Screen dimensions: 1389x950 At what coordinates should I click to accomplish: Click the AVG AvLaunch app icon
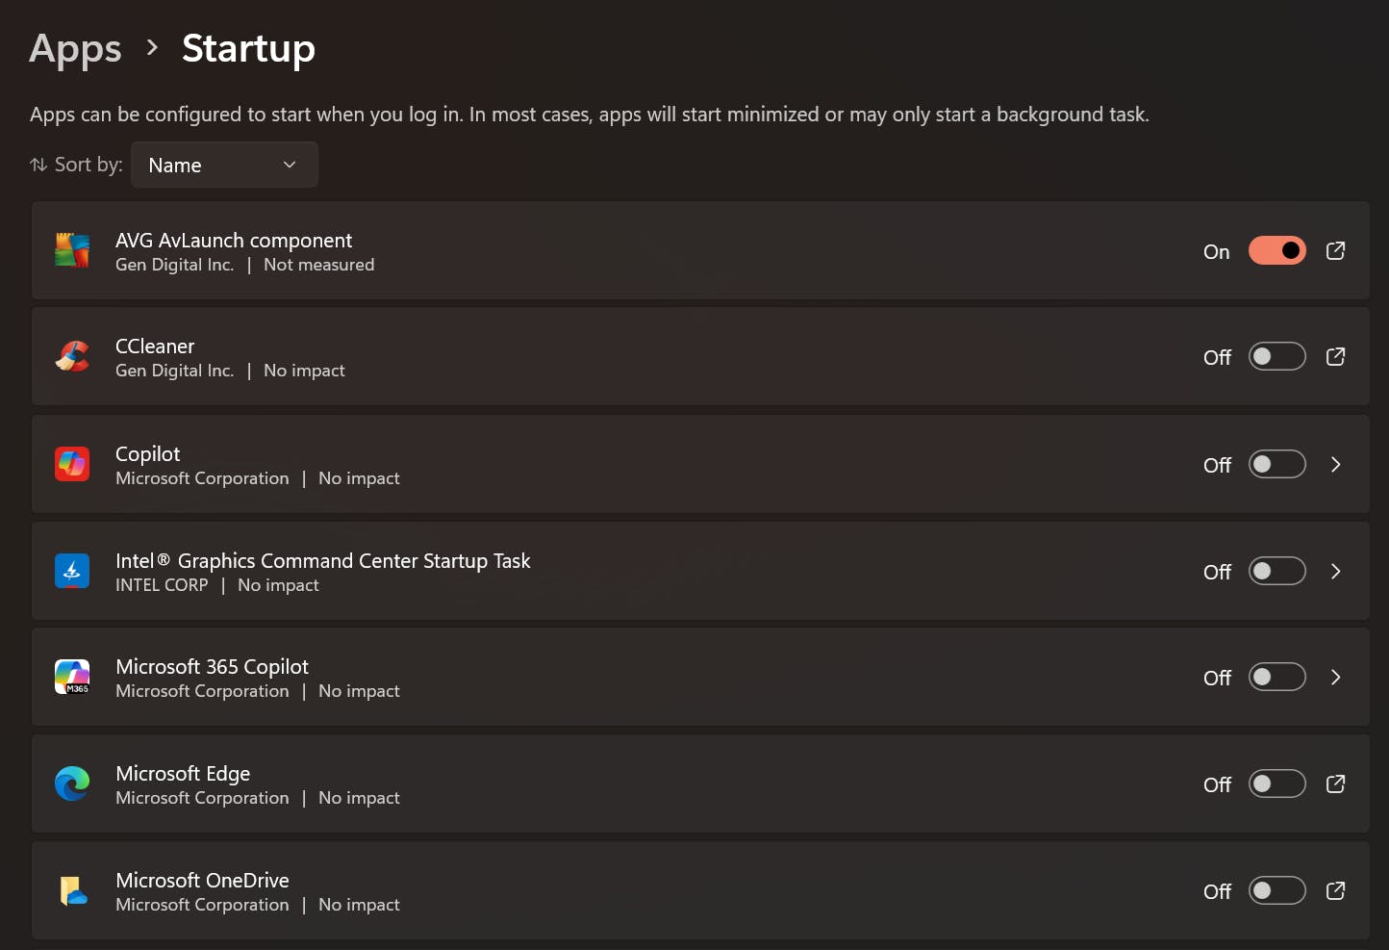pos(72,251)
